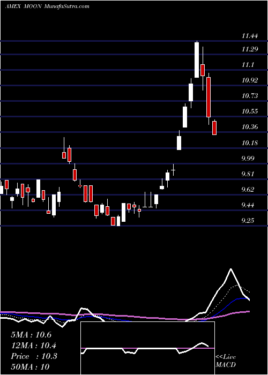Click the 10.18 price axis label
The image size is (268, 375).
(x=250, y=143)
